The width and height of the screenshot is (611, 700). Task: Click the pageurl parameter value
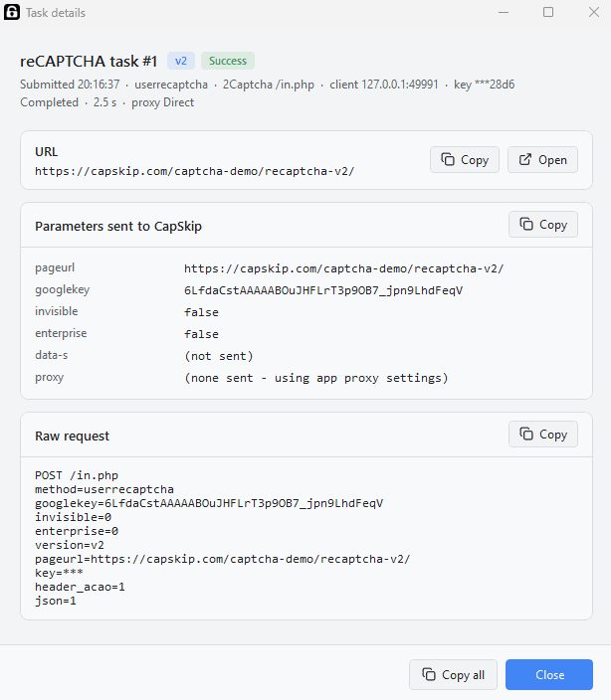[344, 268]
